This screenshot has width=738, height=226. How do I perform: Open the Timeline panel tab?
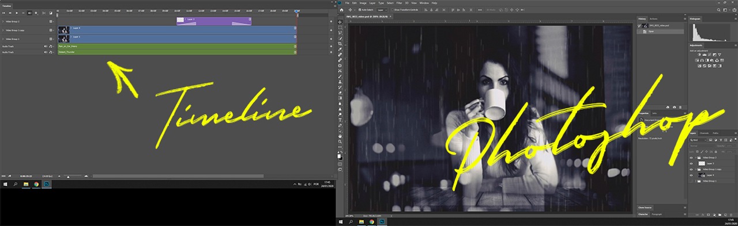(x=7, y=6)
